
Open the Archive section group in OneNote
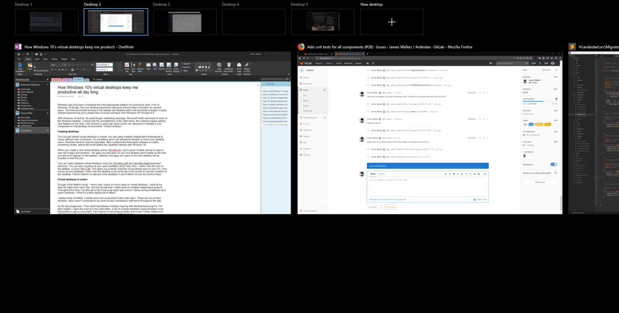point(98,79)
